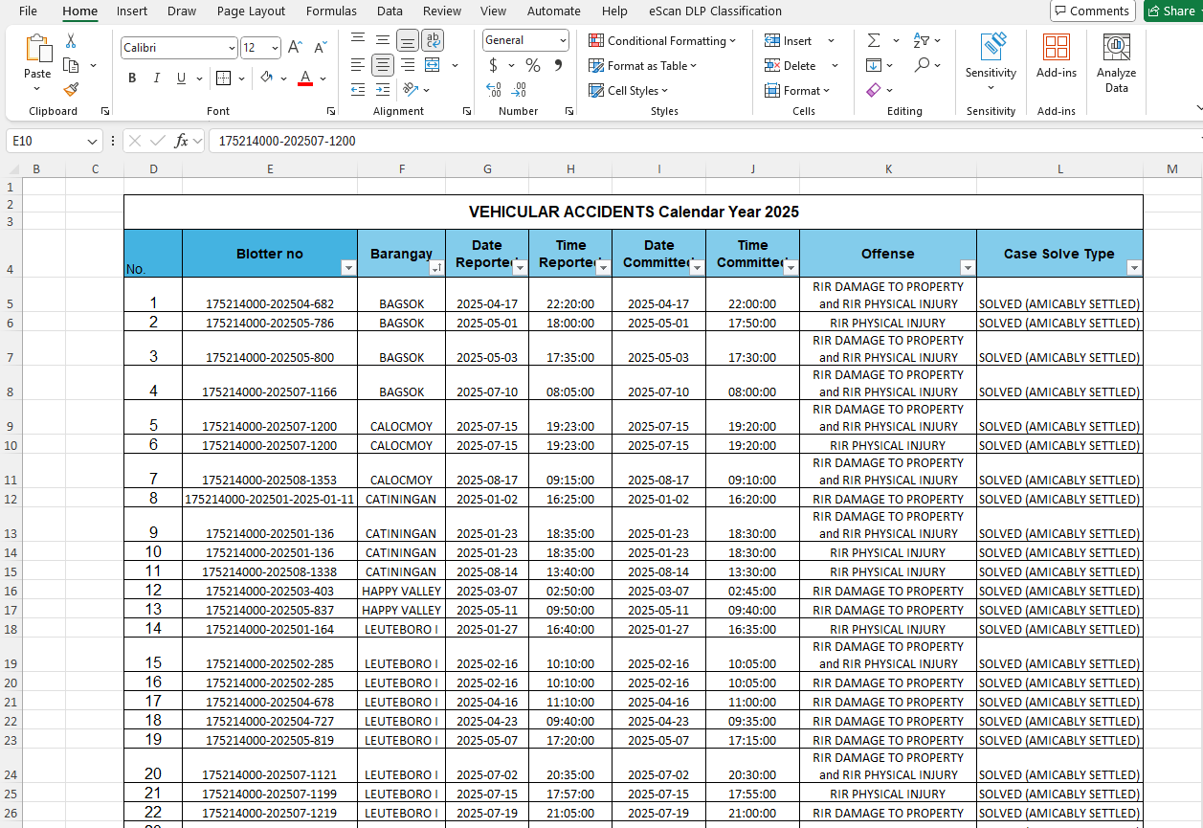Apply Accounting dollar number format
1203x828 pixels.
tap(493, 65)
